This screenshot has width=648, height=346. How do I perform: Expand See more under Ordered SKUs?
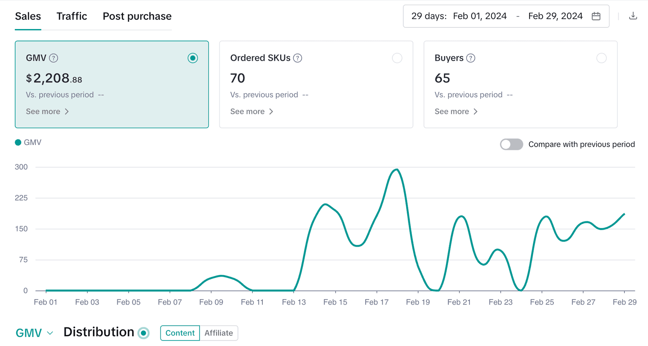(x=252, y=112)
